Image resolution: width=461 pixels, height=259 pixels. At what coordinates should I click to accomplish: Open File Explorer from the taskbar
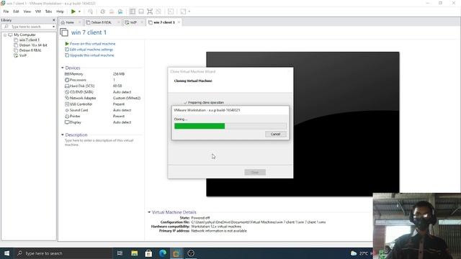[x=135, y=253]
